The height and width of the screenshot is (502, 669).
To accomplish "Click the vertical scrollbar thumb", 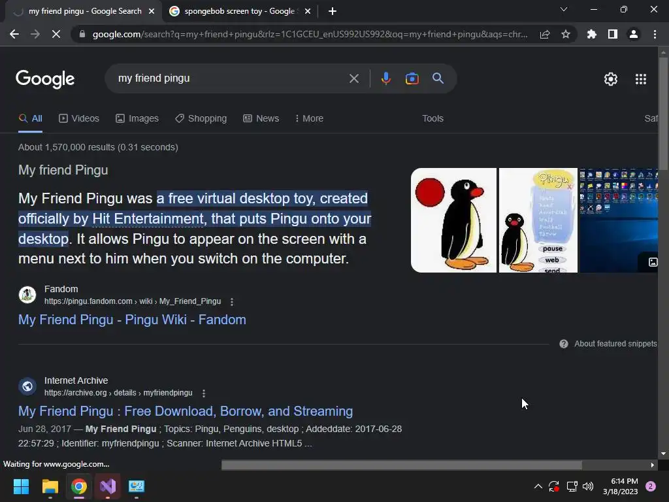I will click(663, 113).
